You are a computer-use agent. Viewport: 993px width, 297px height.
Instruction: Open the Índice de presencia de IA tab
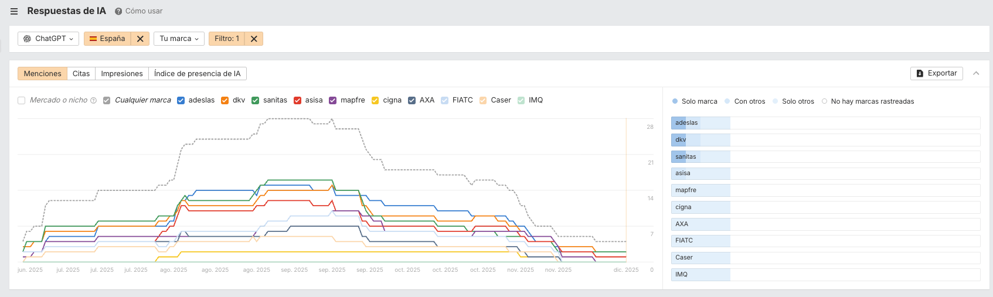[197, 74]
